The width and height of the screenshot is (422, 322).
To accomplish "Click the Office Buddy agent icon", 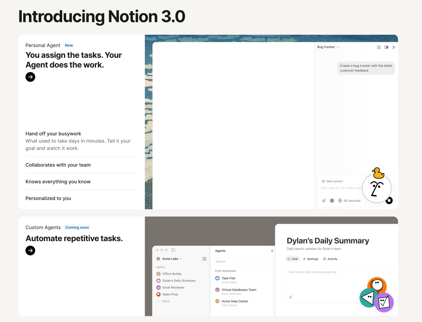I will (158, 274).
